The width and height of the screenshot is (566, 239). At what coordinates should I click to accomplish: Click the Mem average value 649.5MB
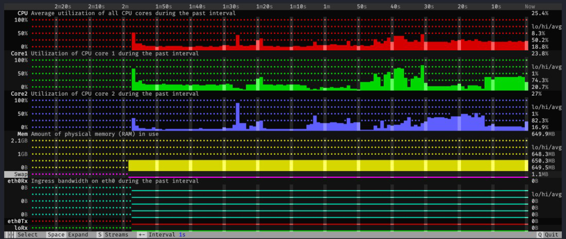tap(544, 168)
